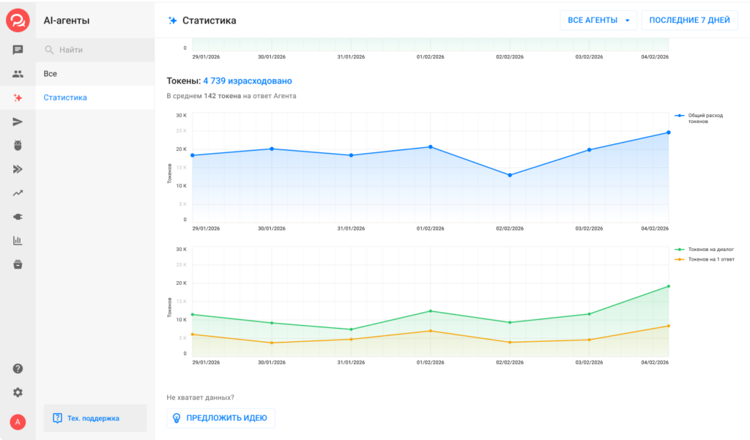Open the settings gear icon
This screenshot has width=750, height=440.
[18, 392]
